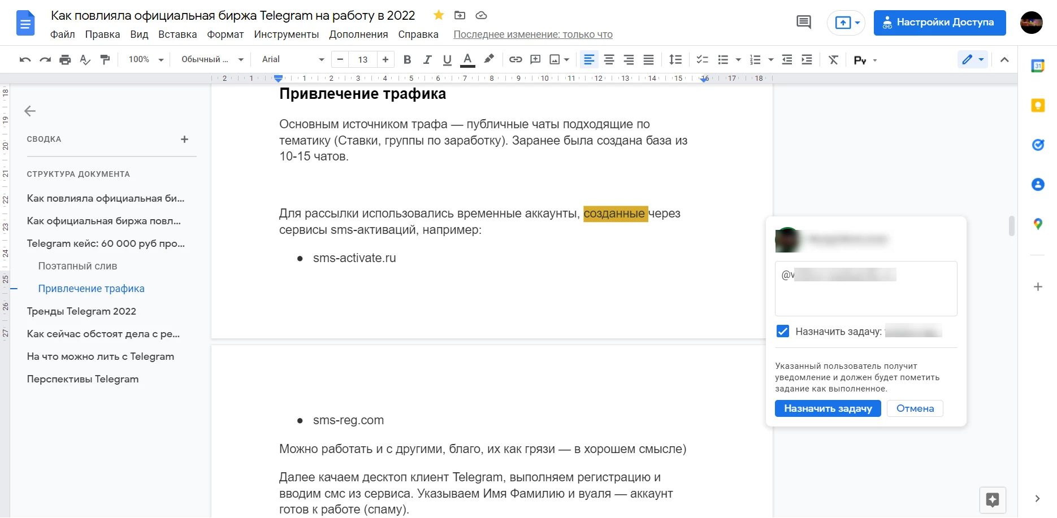This screenshot has height=518, width=1057.
Task: Align text right
Action: [x=629, y=60]
